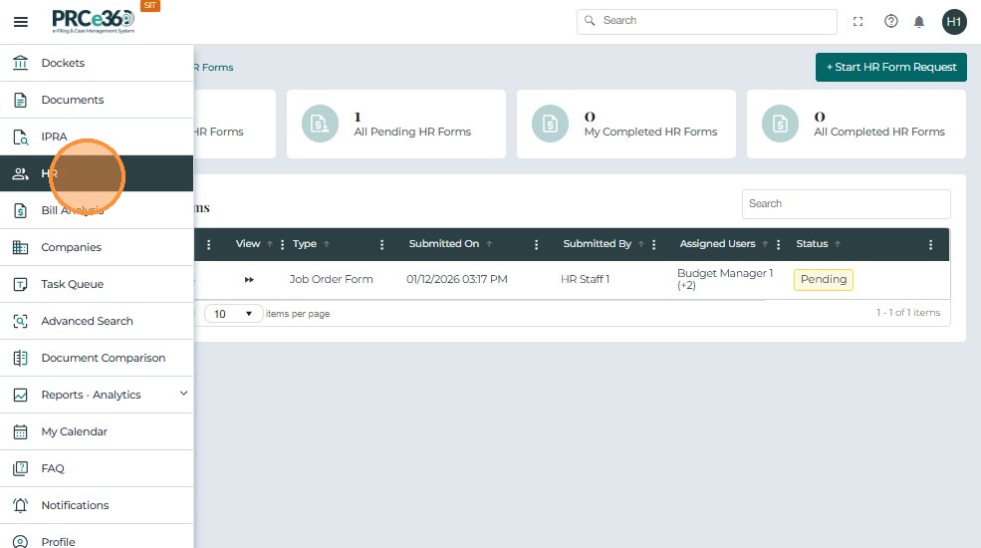Click the table Search input
Viewport: 981px width, 548px height.
pos(846,204)
